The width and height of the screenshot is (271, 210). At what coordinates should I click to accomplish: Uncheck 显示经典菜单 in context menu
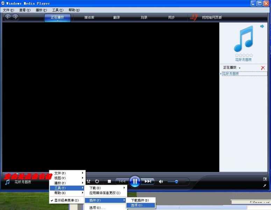coord(66,200)
